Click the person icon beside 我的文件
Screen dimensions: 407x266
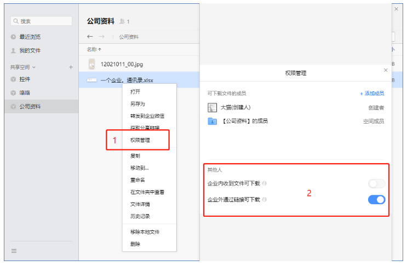pyautogui.click(x=13, y=50)
